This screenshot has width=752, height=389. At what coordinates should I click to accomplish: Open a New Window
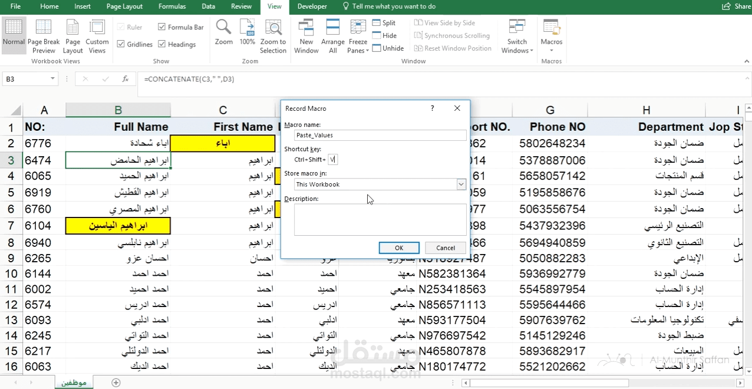click(x=306, y=35)
